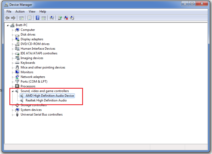Expand the System devices arrow
212x154 pixels.
13,110
